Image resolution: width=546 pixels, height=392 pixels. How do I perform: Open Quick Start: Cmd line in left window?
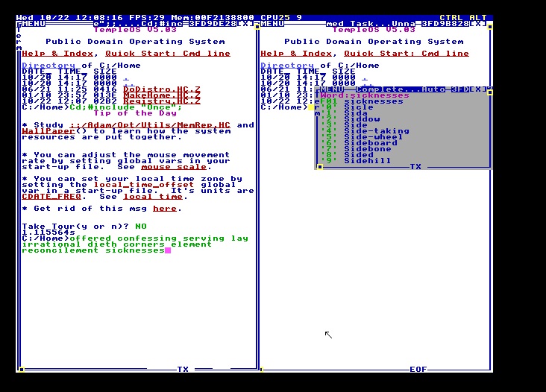(x=168, y=54)
